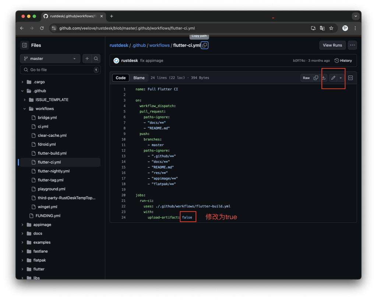
Task: Open edit options dropdown arrow
Action: click(341, 78)
